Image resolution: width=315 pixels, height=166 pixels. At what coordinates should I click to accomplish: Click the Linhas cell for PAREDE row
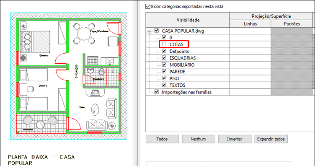point(250,72)
